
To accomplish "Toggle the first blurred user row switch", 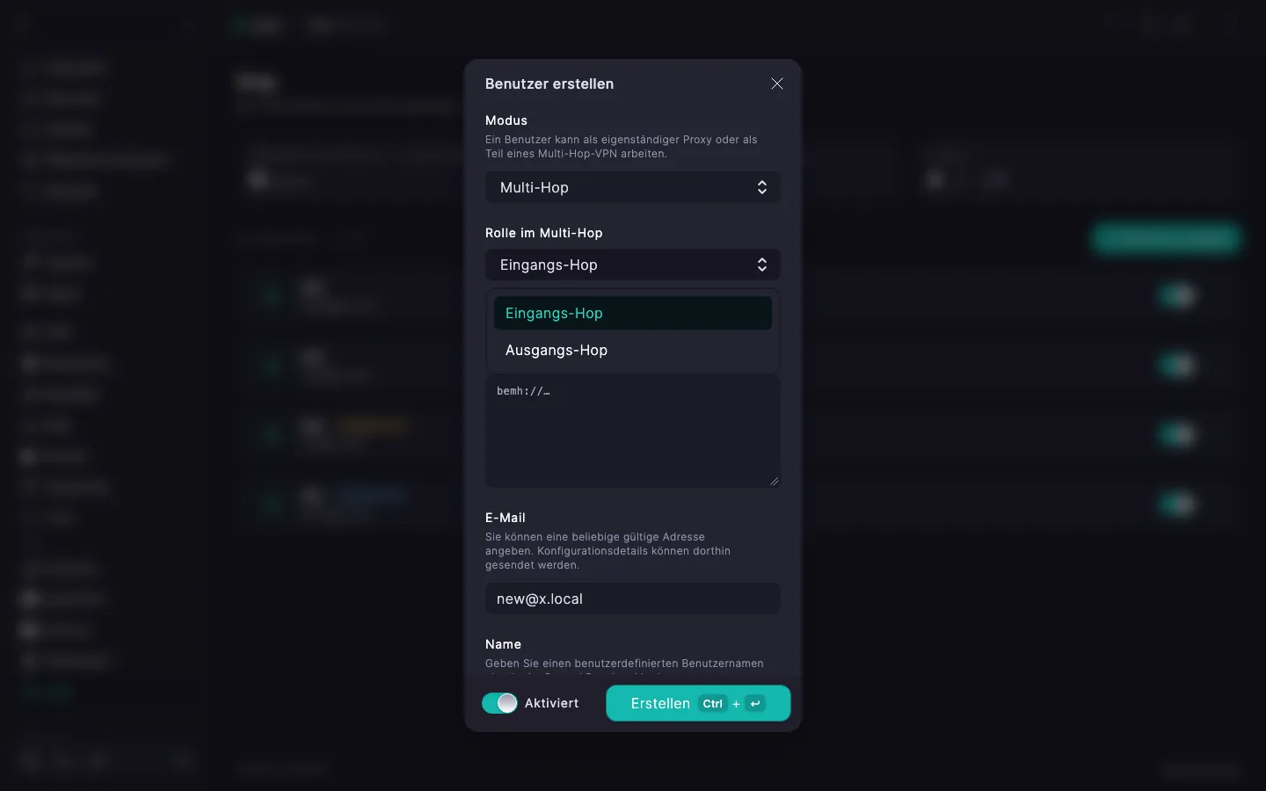I will pyautogui.click(x=1178, y=295).
